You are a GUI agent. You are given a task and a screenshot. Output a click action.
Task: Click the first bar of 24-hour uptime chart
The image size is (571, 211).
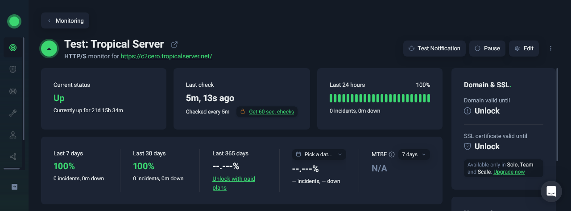331,98
